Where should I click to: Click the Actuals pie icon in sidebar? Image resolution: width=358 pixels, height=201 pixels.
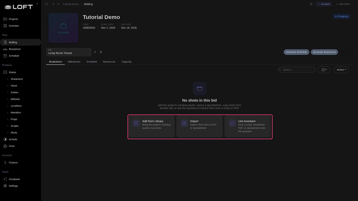pos(5,139)
